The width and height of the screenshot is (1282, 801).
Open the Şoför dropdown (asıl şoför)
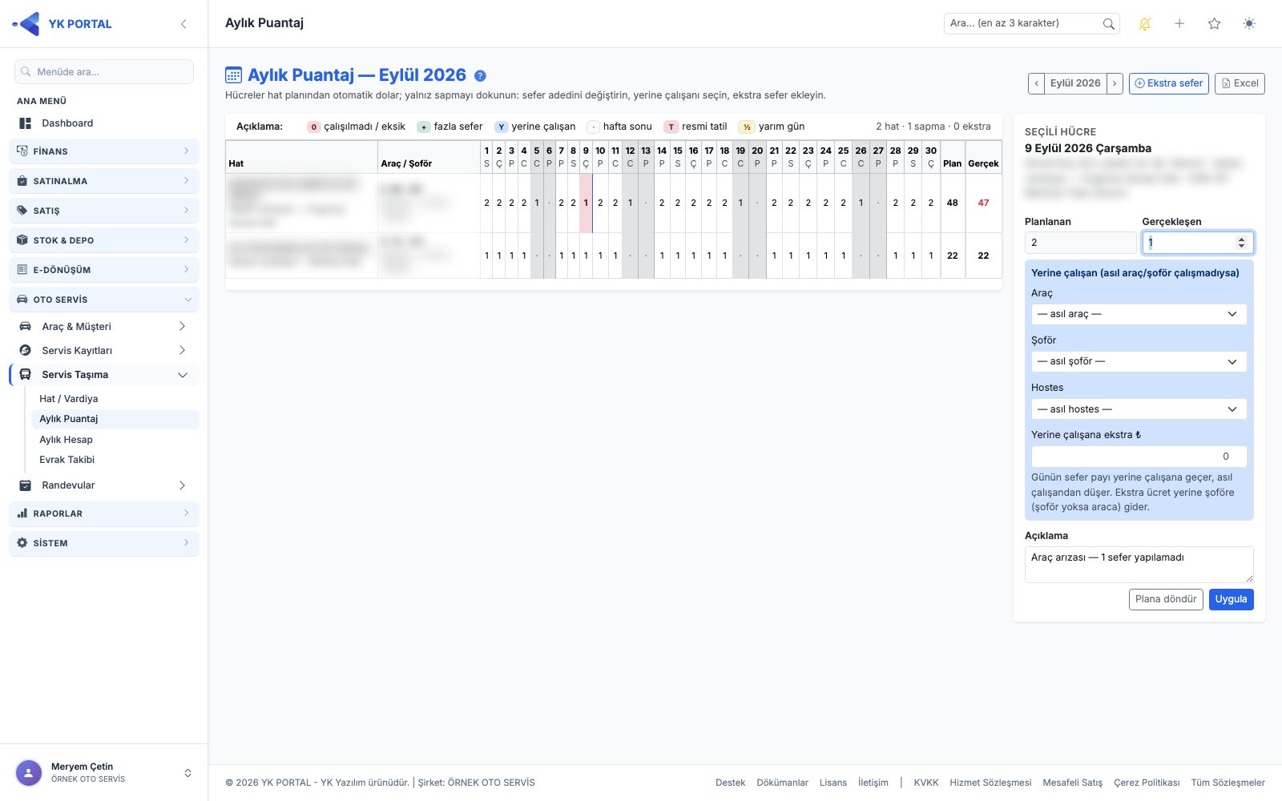coord(1139,361)
